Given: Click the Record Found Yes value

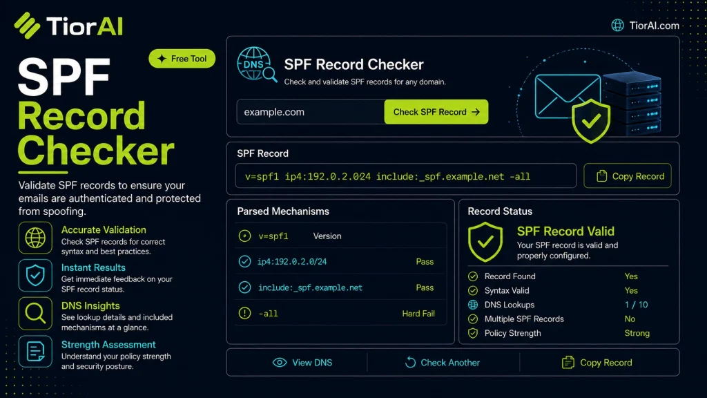Looking at the screenshot, I should (631, 276).
